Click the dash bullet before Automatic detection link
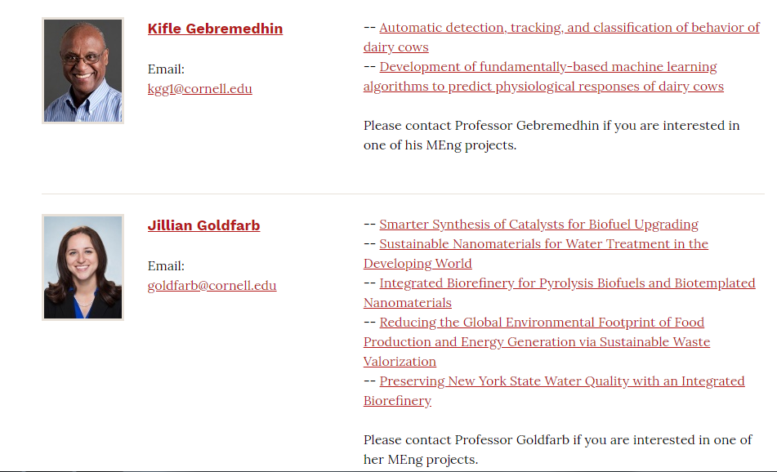This screenshot has width=777, height=472. (x=369, y=28)
